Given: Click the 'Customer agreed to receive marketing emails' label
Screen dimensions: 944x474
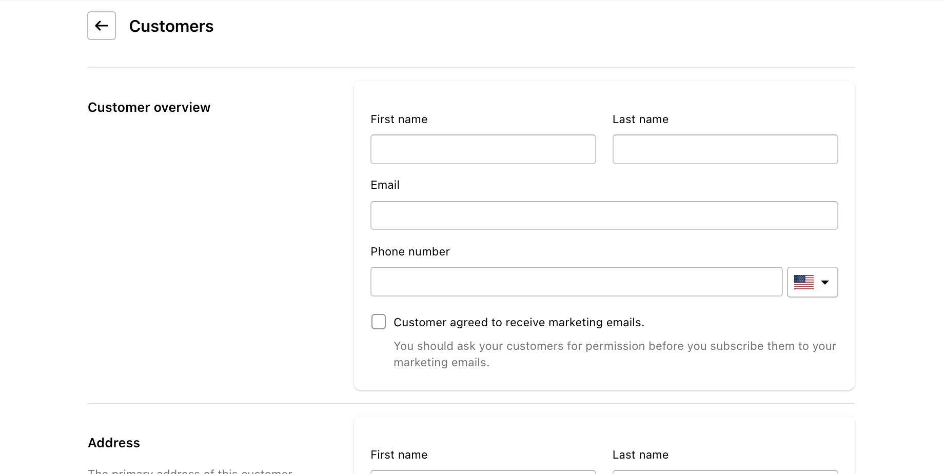Looking at the screenshot, I should point(519,322).
